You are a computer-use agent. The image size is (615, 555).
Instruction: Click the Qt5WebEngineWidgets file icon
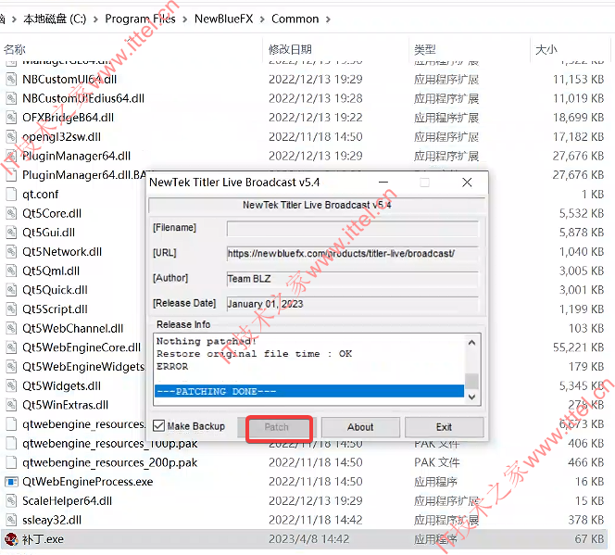coord(11,367)
